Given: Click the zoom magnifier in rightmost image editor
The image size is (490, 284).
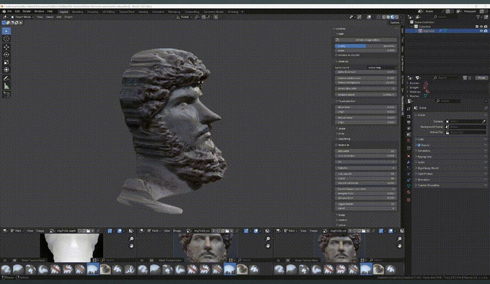Looking at the screenshot, I should (x=400, y=239).
